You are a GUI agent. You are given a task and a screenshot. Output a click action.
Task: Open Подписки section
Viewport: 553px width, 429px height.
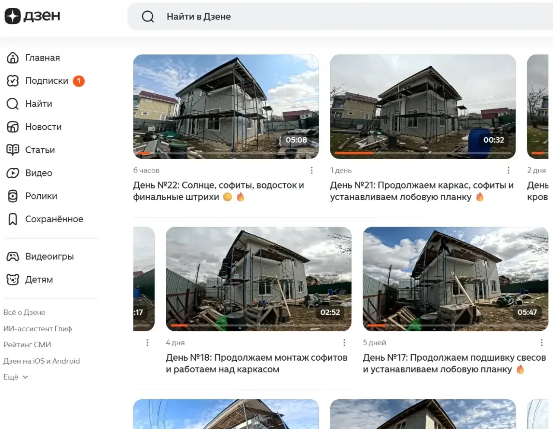click(47, 81)
